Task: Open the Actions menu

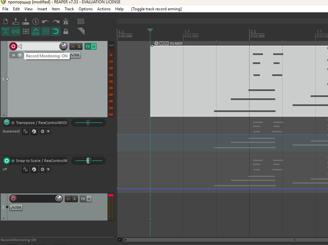Action: [x=104, y=9]
